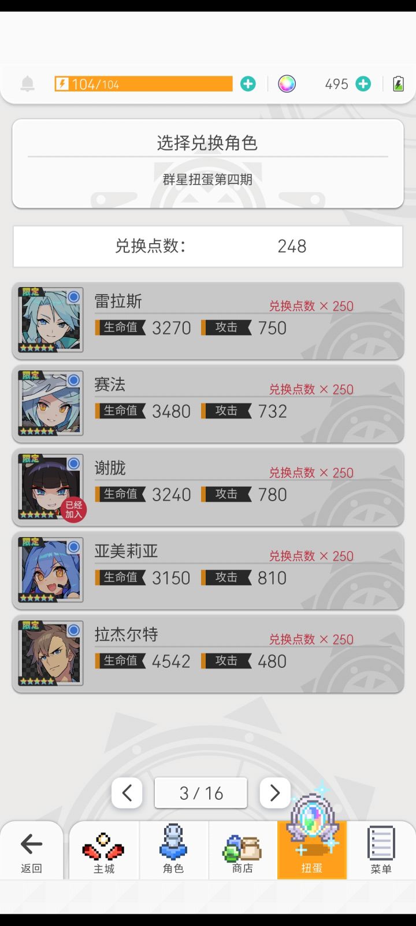
Task: Select 雷拉斯 character portrait
Action: pyautogui.click(x=50, y=320)
